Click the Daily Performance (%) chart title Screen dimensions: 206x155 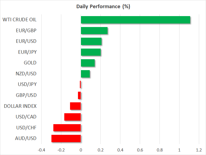(103, 7)
